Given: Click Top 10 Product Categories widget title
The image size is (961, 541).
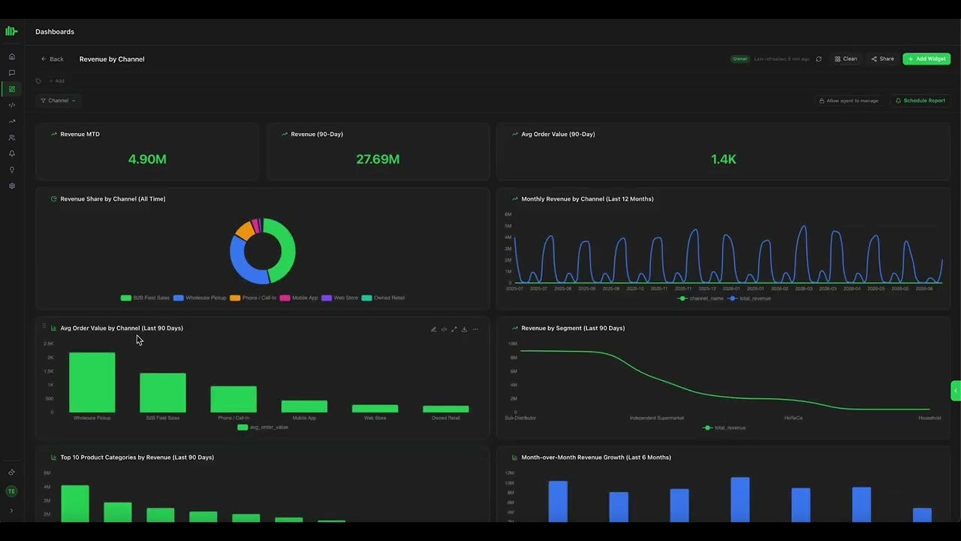Looking at the screenshot, I should (x=137, y=458).
